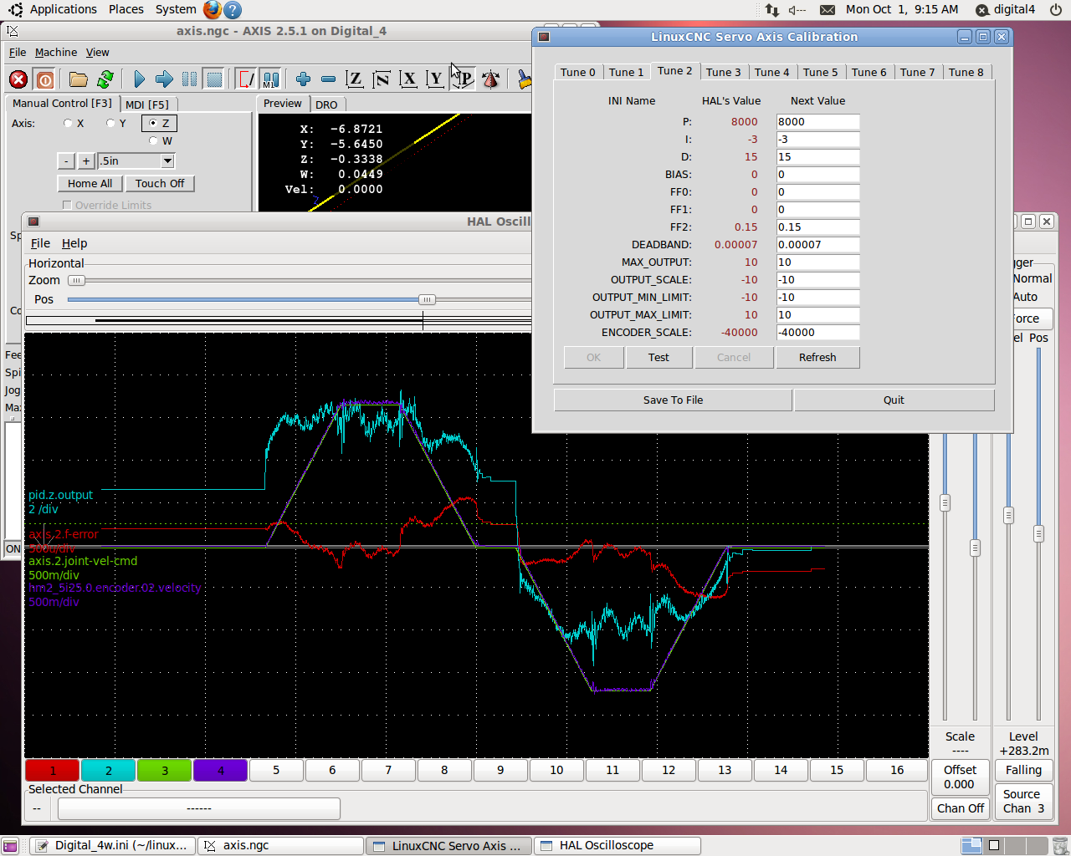Select the X axis radio button
This screenshot has width=1071, height=856.
tap(68, 123)
